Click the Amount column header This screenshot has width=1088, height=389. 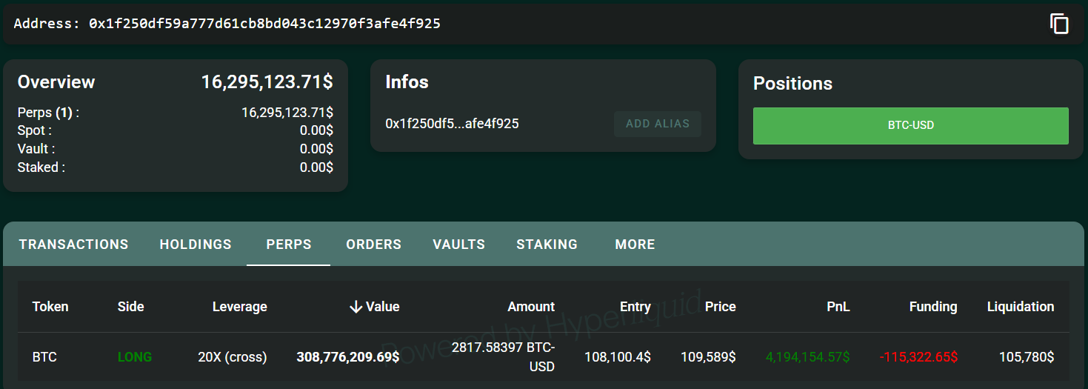click(x=530, y=307)
